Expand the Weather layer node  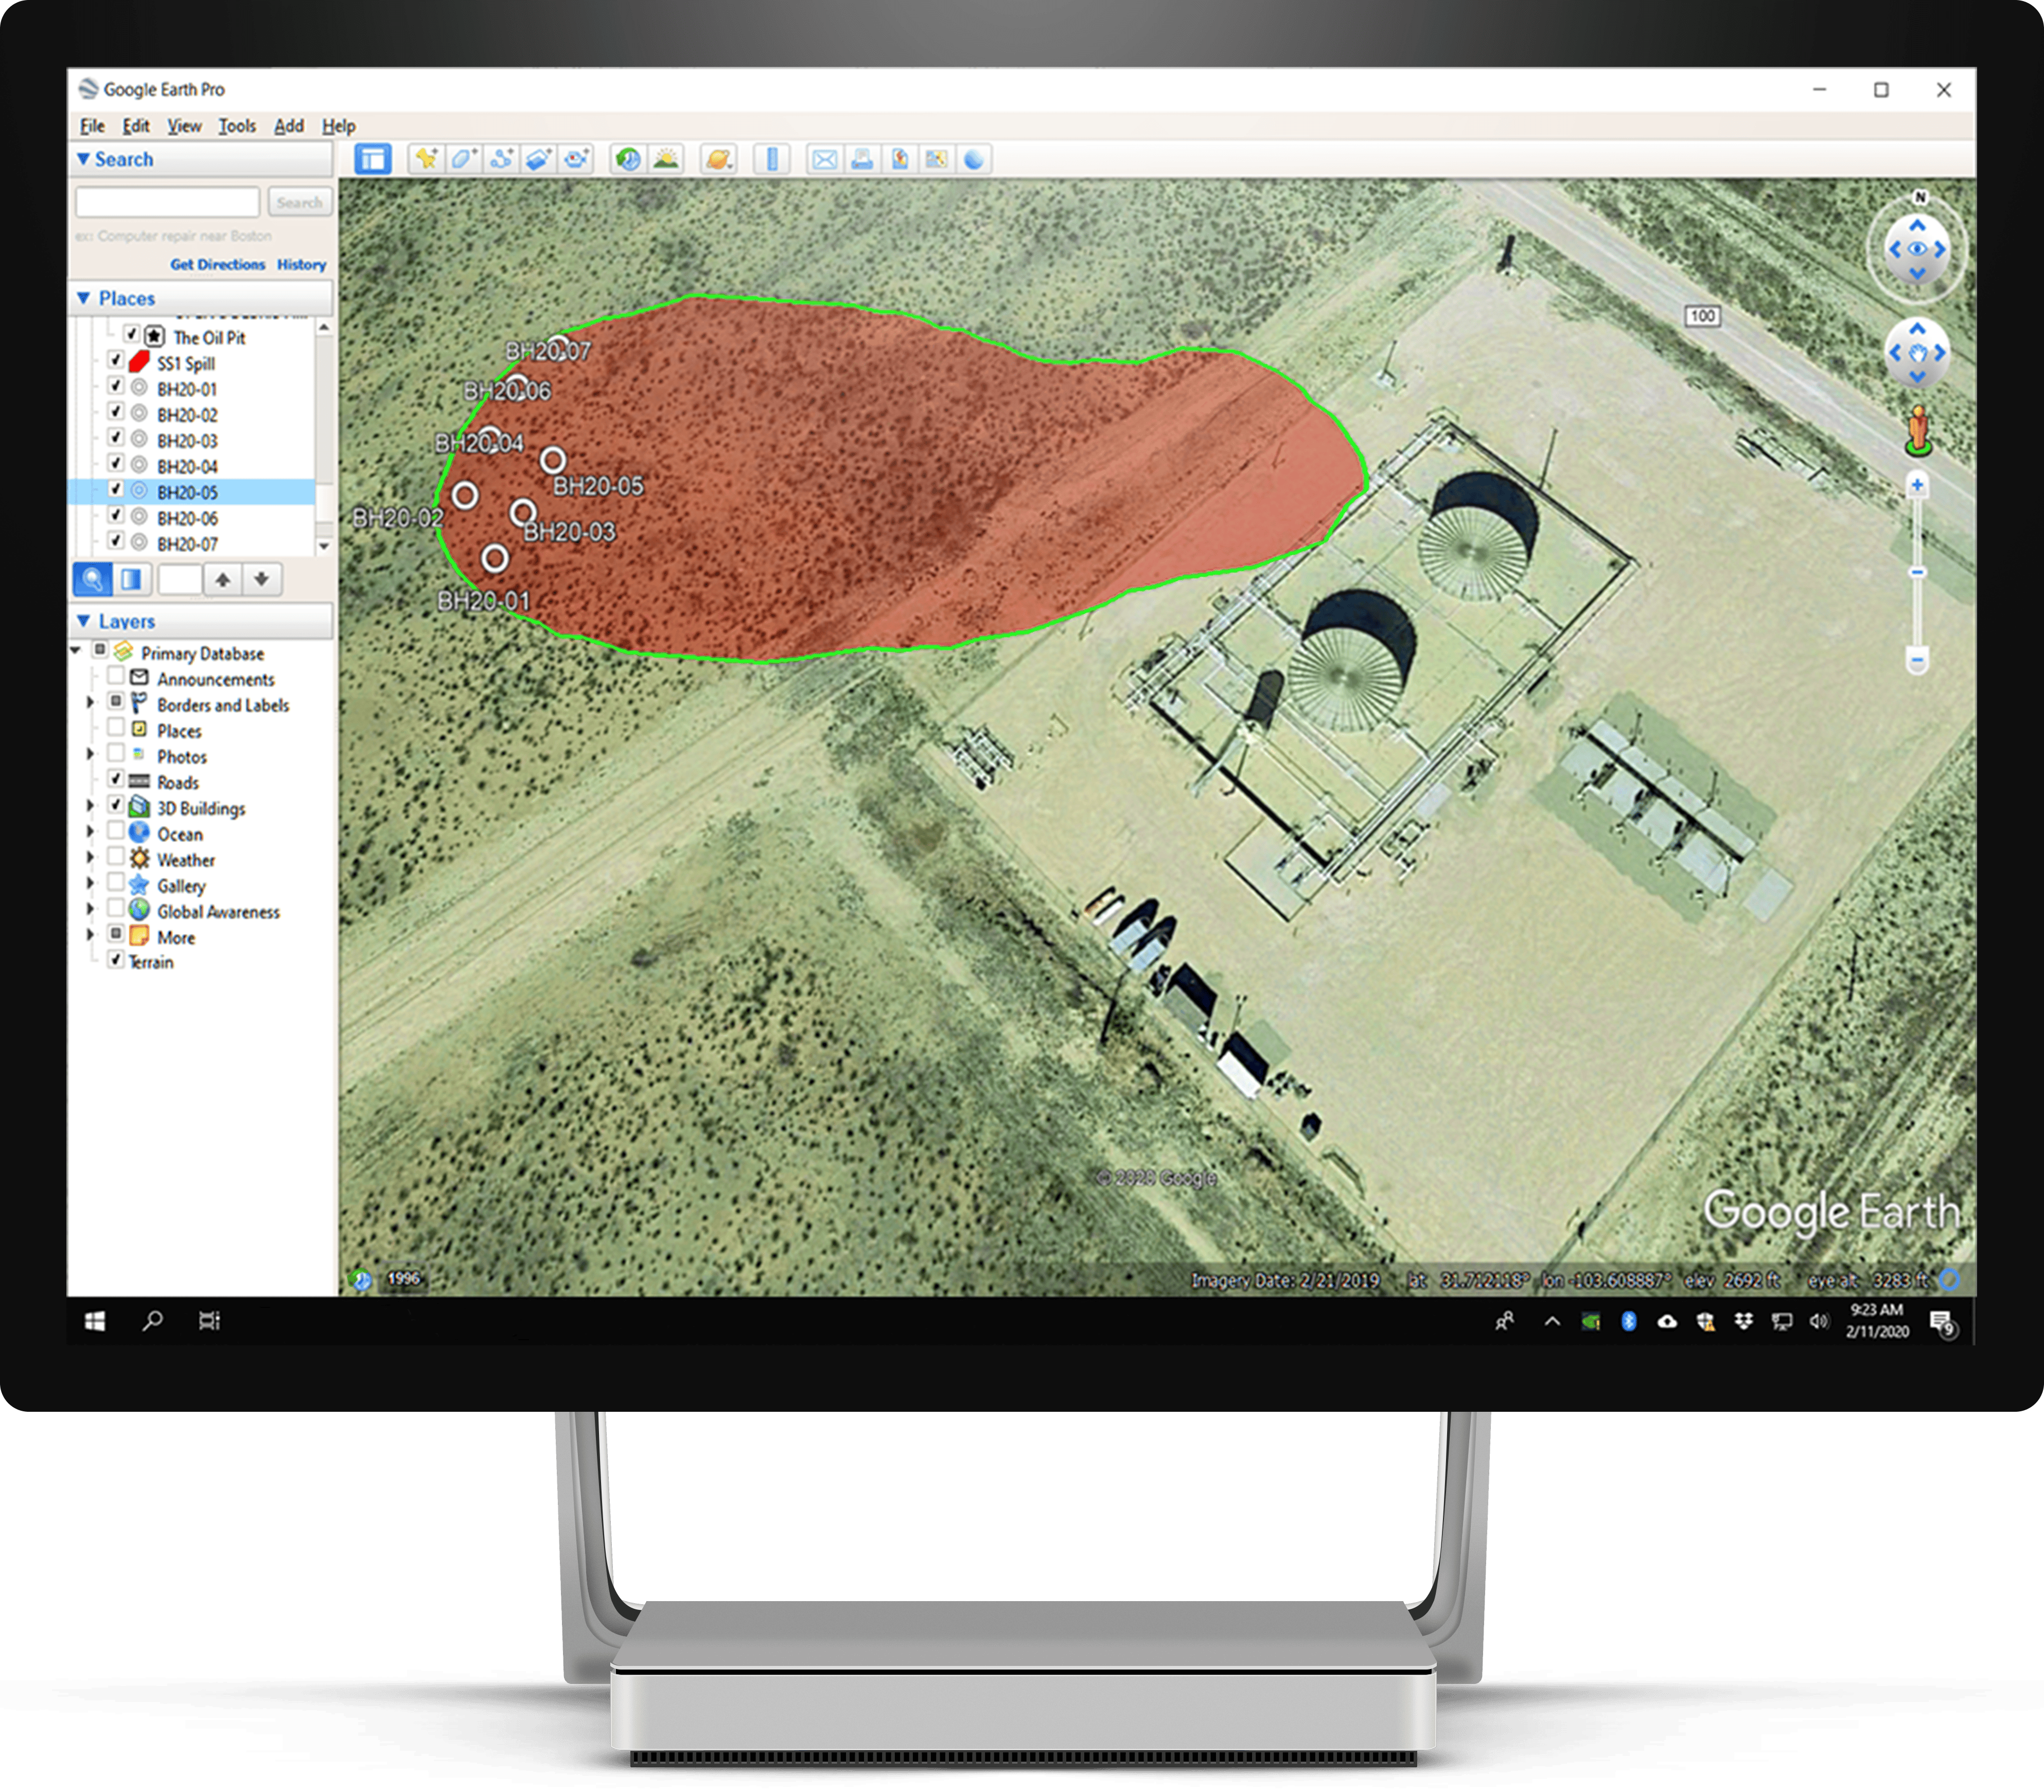90,858
